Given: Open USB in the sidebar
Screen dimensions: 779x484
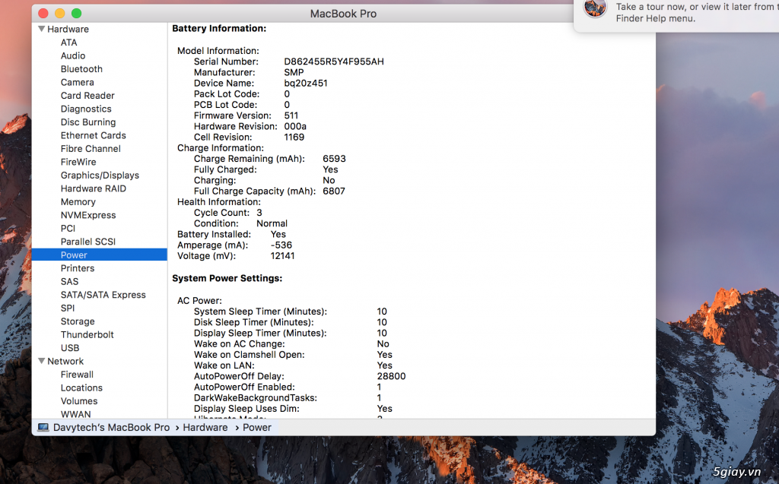Looking at the screenshot, I should pos(69,348).
